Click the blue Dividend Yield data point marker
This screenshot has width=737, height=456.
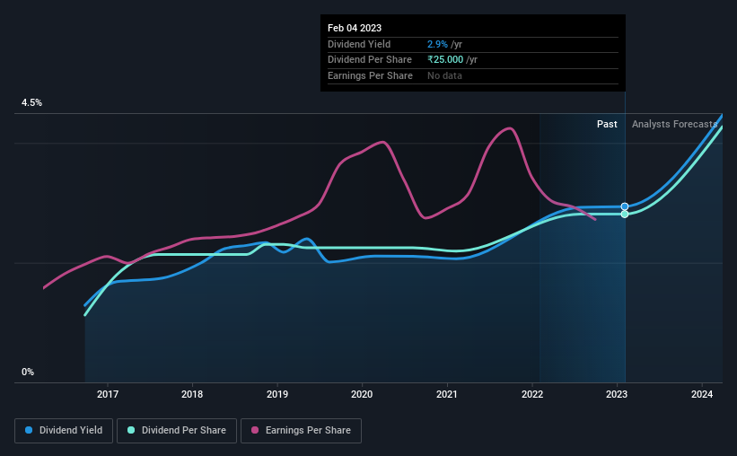625,206
